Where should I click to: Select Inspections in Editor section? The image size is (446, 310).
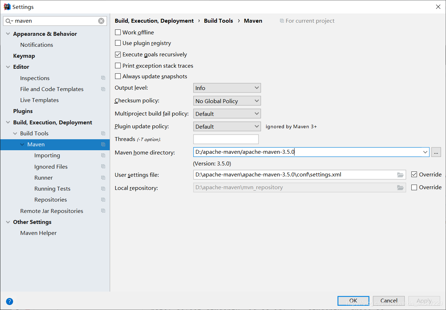coord(35,78)
